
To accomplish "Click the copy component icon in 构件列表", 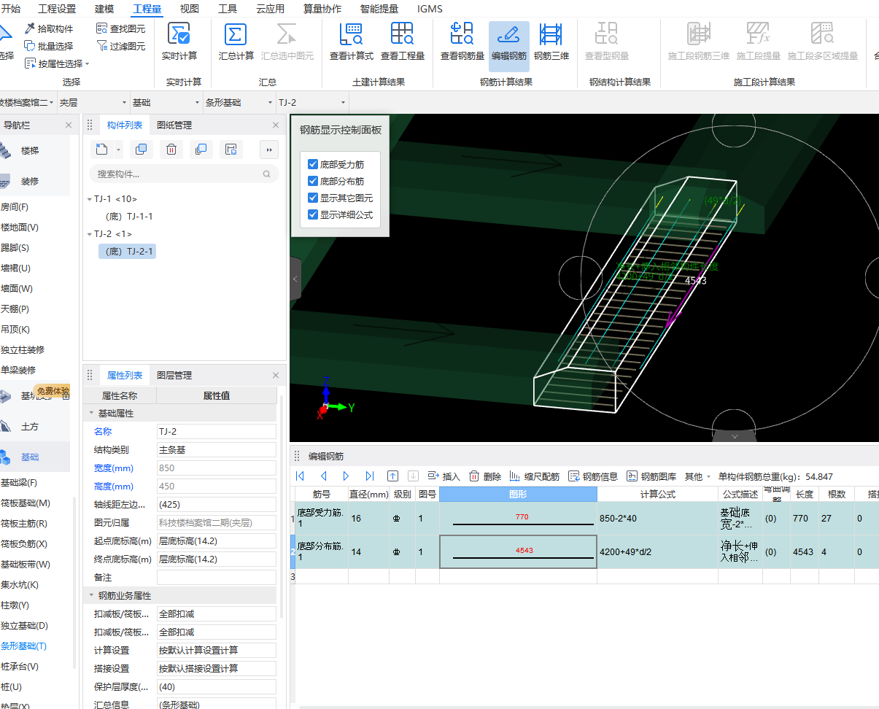I will click(141, 150).
